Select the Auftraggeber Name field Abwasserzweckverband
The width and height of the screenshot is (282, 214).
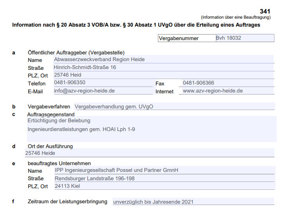(x=163, y=60)
